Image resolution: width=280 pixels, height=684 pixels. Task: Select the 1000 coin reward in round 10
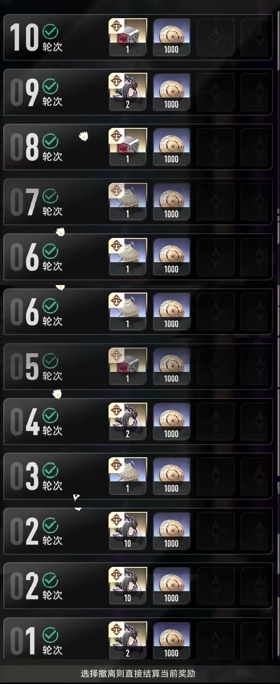point(171,37)
